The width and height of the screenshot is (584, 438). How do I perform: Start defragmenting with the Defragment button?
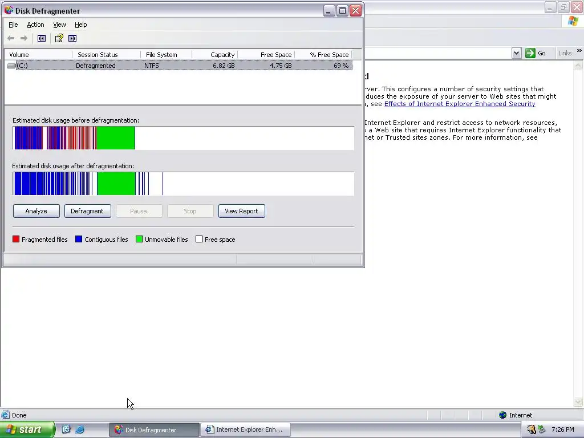[x=87, y=211]
